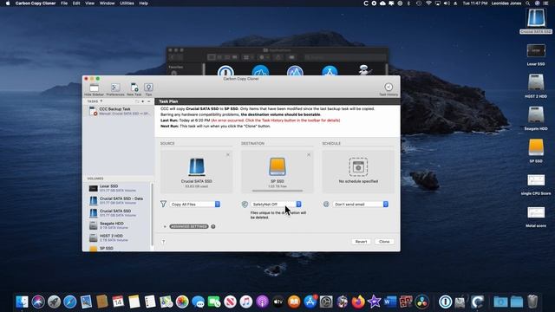Click the Crucial SATA SSD source selector box

point(197,172)
